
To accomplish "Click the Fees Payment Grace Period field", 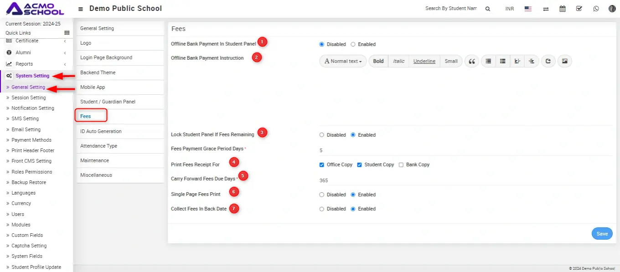I will coord(465,150).
